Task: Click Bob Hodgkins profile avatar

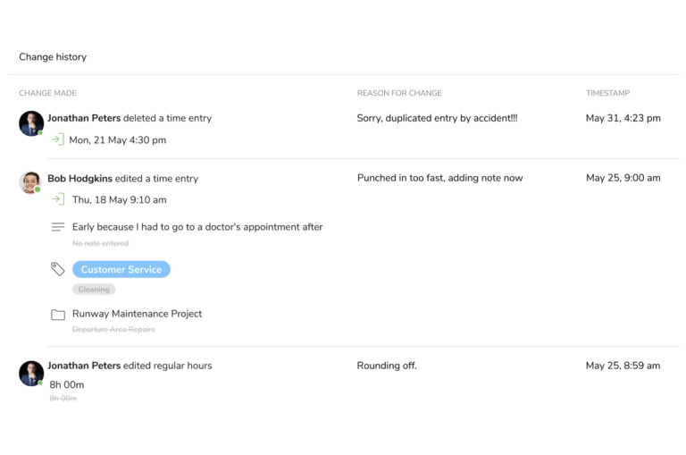Action: click(30, 182)
